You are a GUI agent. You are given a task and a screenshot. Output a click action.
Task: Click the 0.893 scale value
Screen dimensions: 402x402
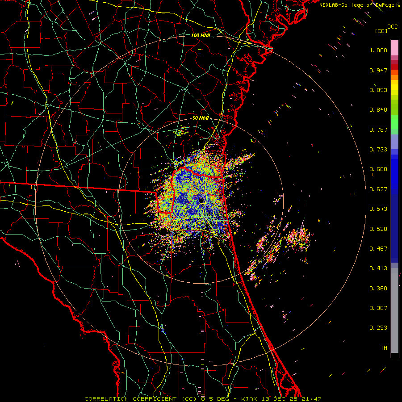click(378, 90)
